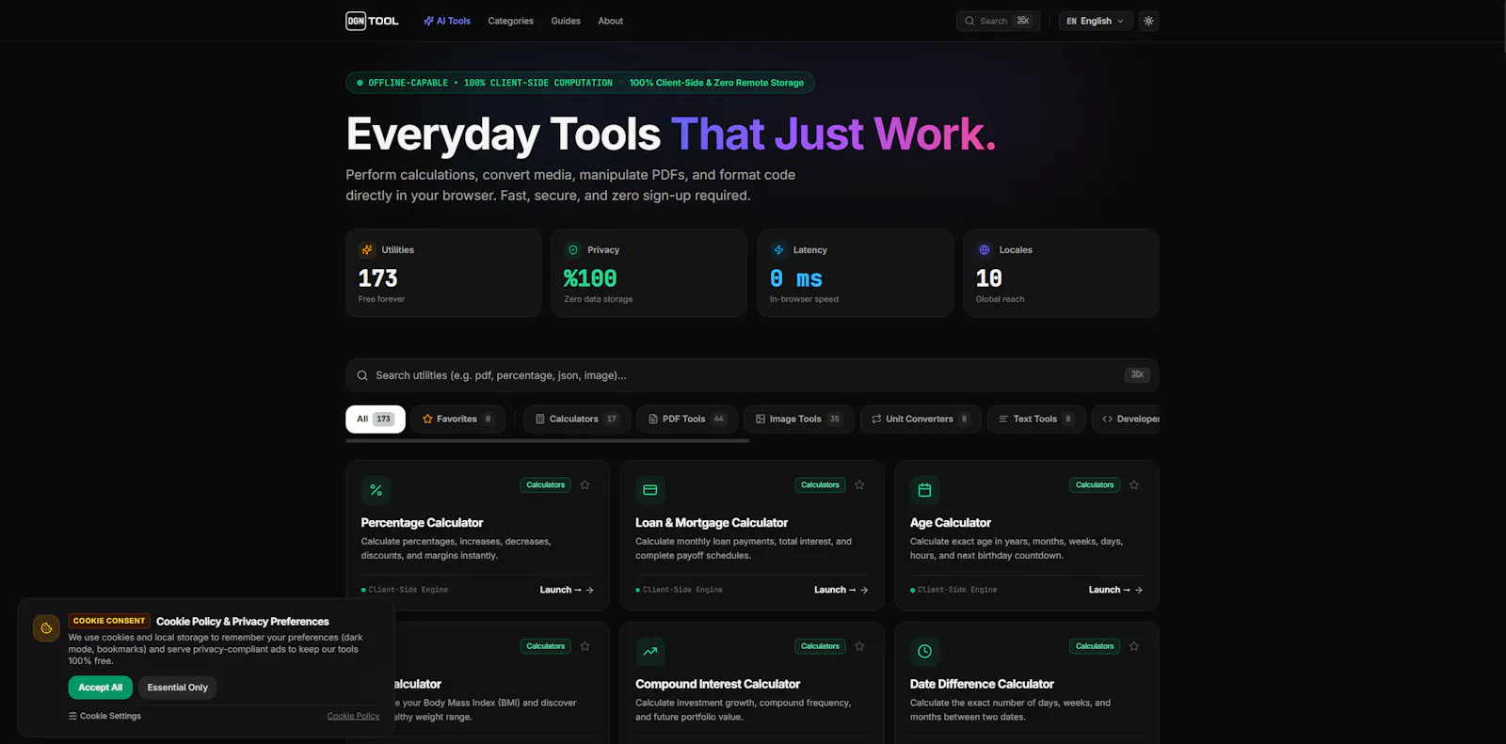Click Calculators tag on Loan & Mortgage card

[820, 485]
